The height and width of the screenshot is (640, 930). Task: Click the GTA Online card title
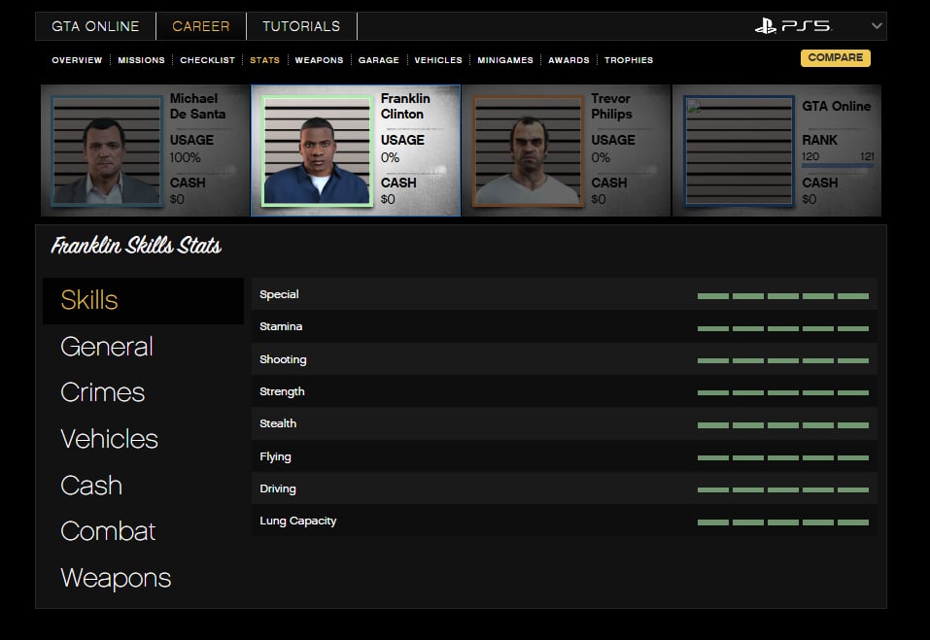pyautogui.click(x=837, y=106)
